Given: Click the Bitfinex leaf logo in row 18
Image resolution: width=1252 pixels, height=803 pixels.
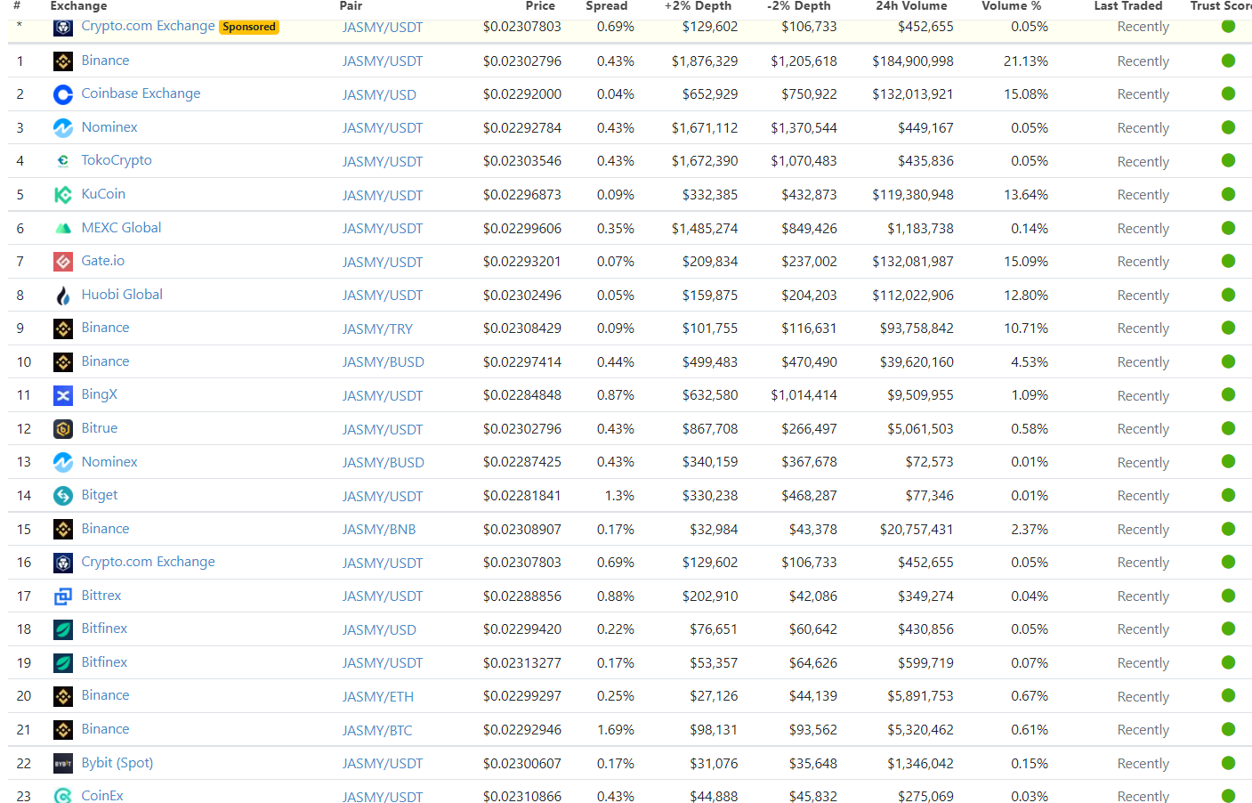Looking at the screenshot, I should point(63,629).
